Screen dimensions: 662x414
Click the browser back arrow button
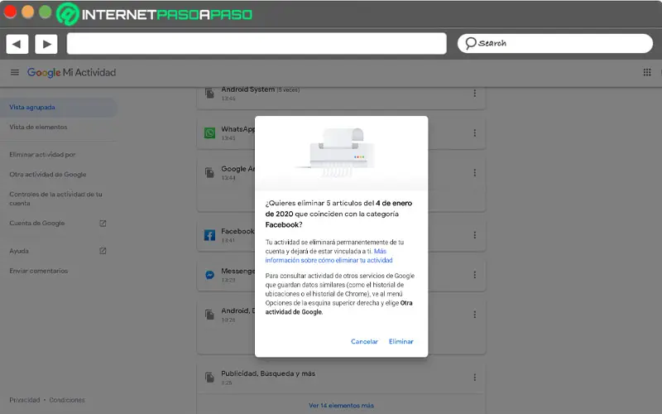17,44
